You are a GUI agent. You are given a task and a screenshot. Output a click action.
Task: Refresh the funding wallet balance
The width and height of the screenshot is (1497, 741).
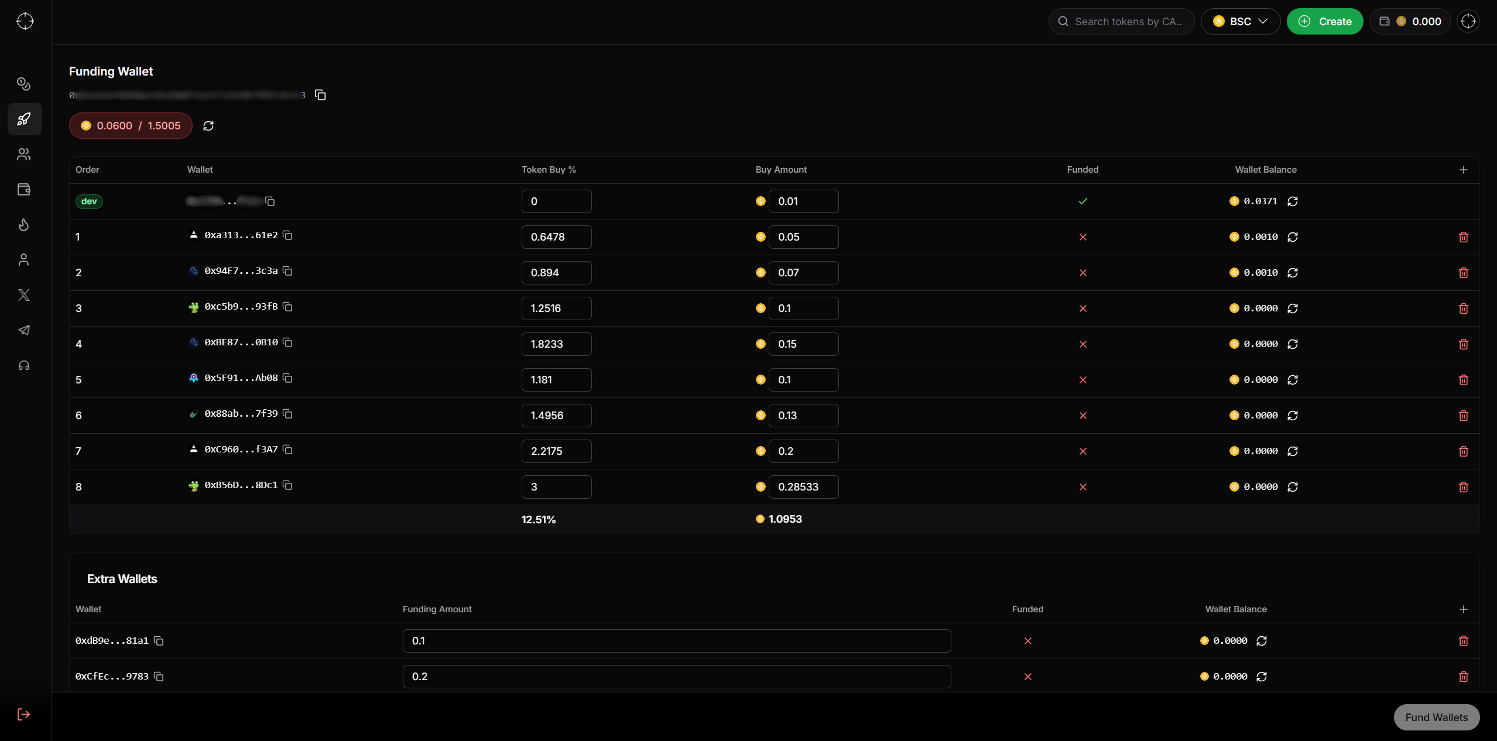tap(208, 126)
